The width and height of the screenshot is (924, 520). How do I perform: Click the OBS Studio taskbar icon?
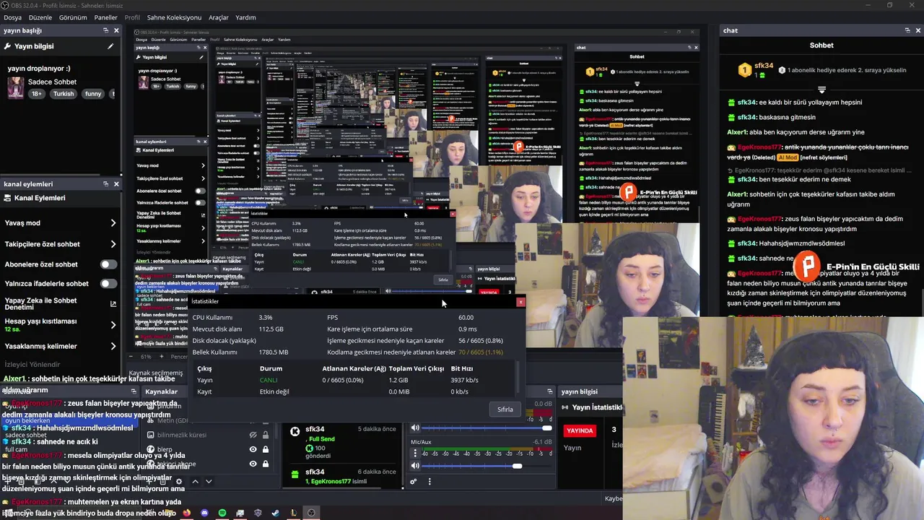[x=311, y=513]
